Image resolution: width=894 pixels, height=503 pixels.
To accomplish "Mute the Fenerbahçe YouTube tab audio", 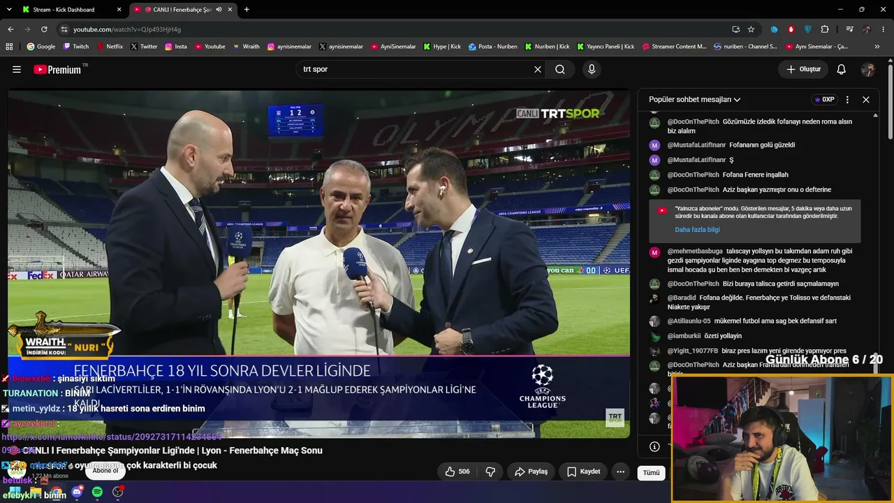I will tap(219, 10).
